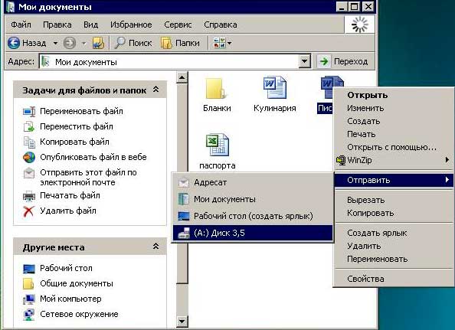The image size is (455, 330).
Task: Open the Правка menu
Action: [x=57, y=25]
